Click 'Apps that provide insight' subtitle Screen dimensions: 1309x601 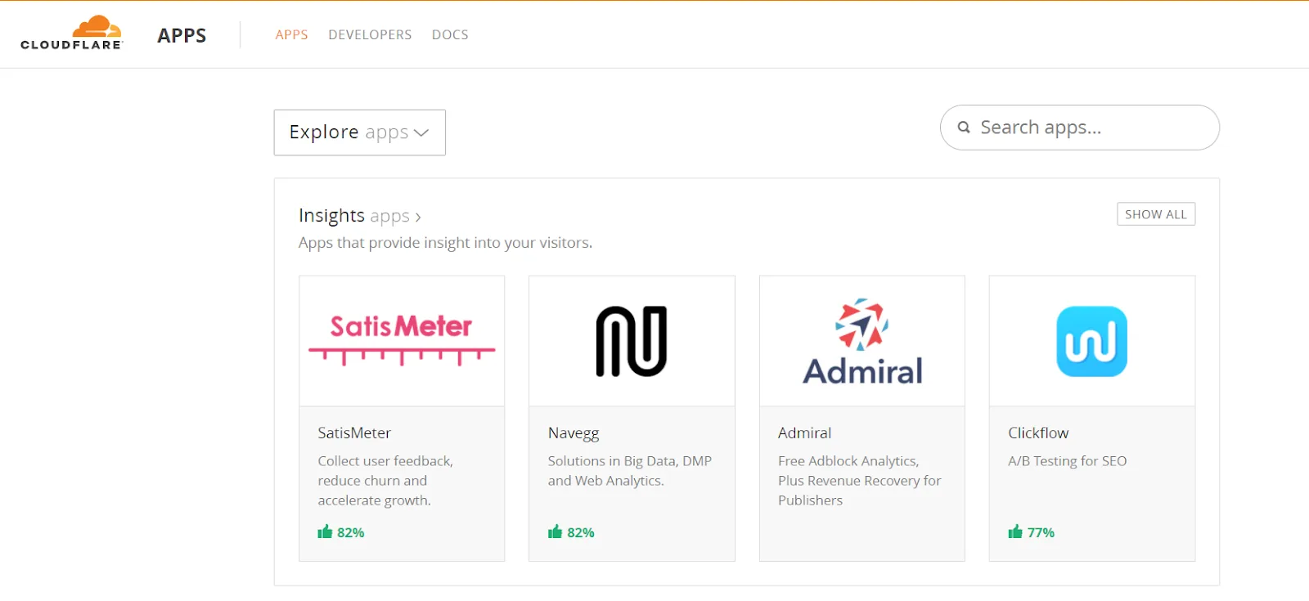pyautogui.click(x=445, y=243)
